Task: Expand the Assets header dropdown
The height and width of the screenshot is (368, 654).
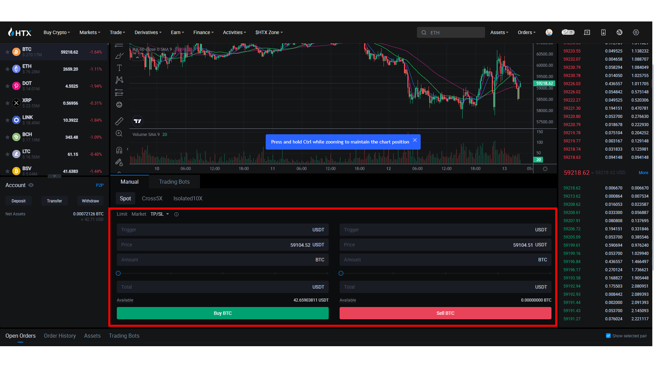Action: click(499, 32)
